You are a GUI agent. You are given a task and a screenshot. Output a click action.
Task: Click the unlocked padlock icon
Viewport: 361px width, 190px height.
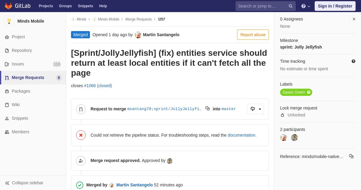[x=282, y=115]
